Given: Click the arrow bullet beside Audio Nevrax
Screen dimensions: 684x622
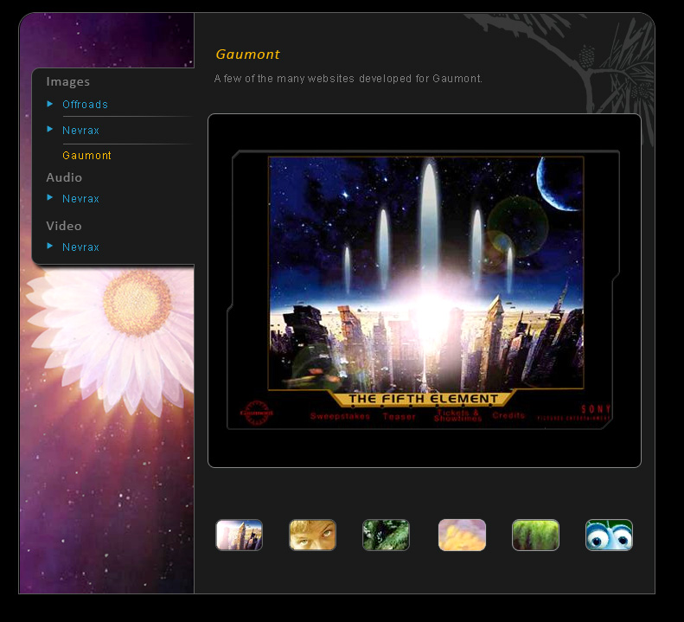Looking at the screenshot, I should click(x=50, y=198).
